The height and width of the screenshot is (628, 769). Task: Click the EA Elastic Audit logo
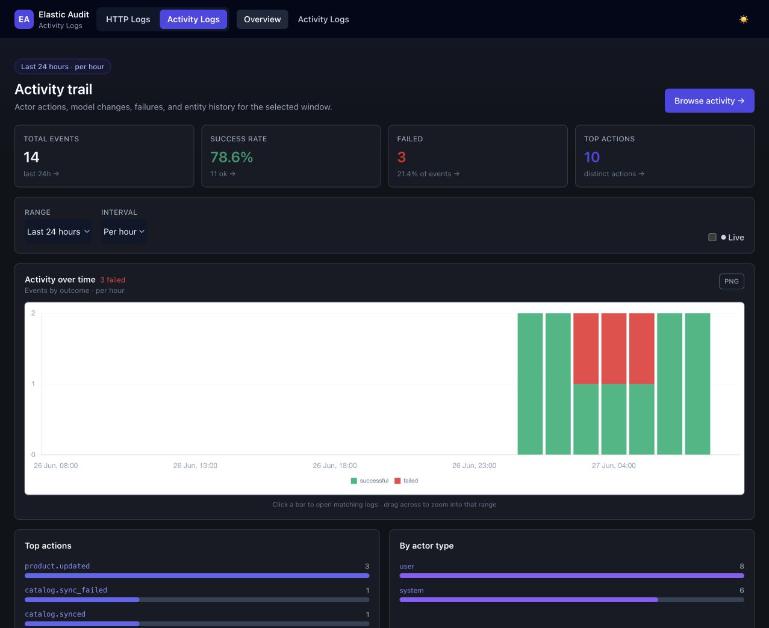tap(52, 19)
